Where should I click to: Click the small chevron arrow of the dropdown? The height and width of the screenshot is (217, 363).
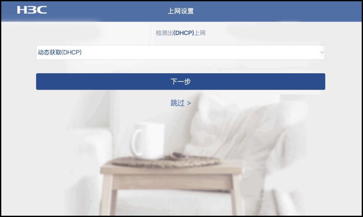322,52
